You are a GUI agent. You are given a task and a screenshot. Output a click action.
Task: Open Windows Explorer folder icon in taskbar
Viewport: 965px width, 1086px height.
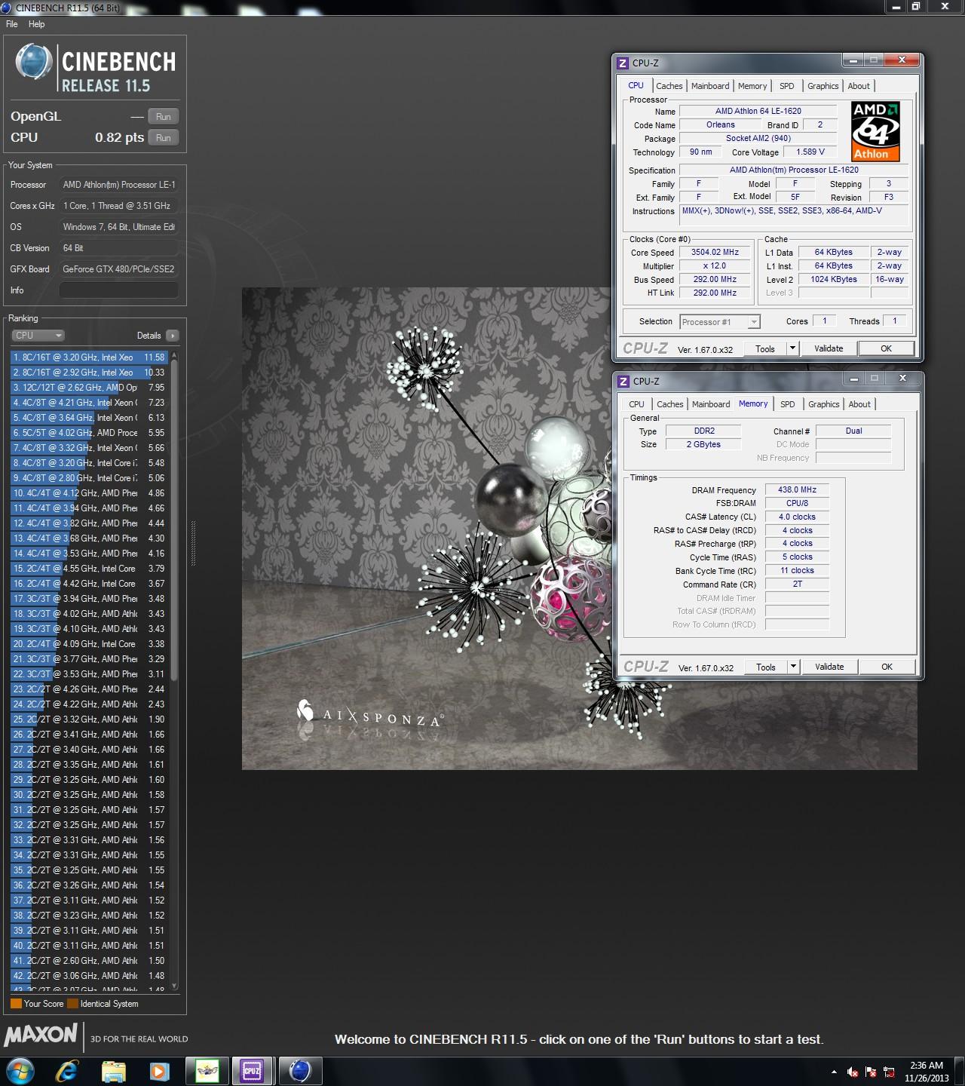[113, 1071]
